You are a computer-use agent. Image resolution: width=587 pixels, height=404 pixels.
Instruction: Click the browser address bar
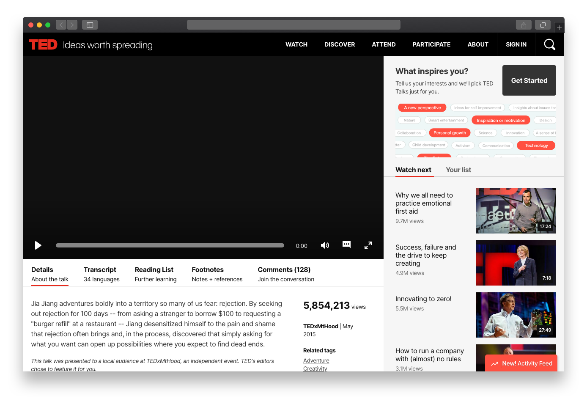[x=293, y=25]
